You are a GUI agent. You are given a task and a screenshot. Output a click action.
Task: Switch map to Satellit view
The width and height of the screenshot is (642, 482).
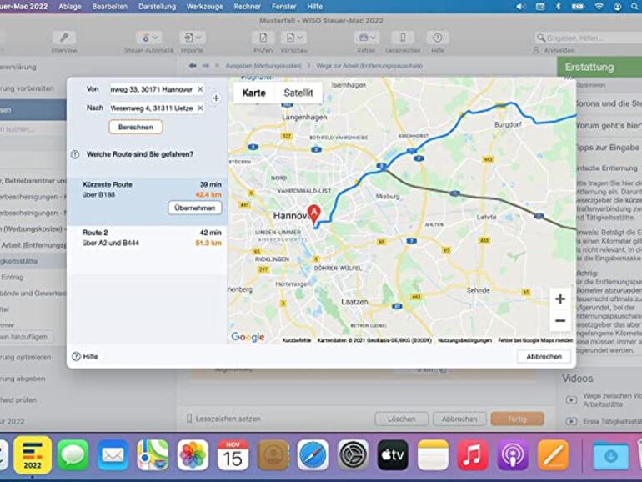[298, 93]
